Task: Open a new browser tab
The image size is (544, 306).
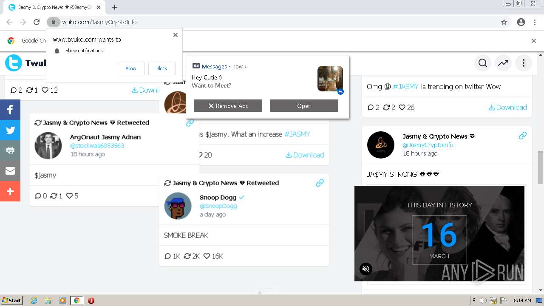Action: (x=115, y=7)
